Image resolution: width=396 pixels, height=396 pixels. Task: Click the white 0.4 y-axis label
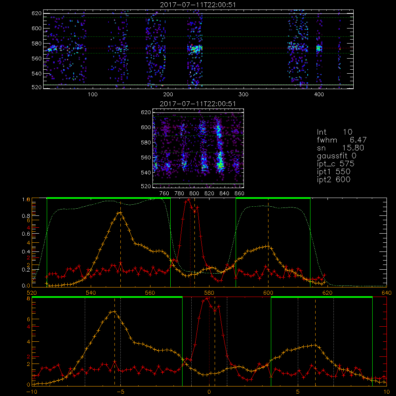(x=26, y=252)
